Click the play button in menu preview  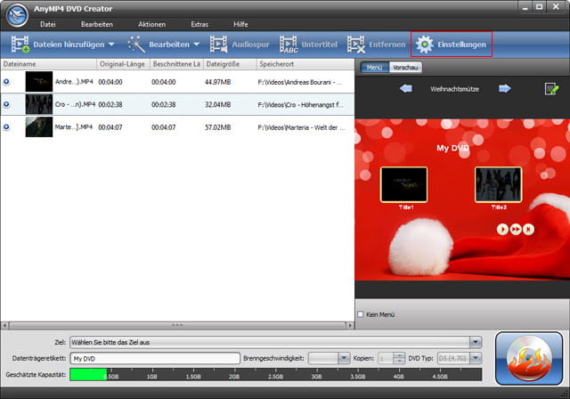(x=502, y=229)
